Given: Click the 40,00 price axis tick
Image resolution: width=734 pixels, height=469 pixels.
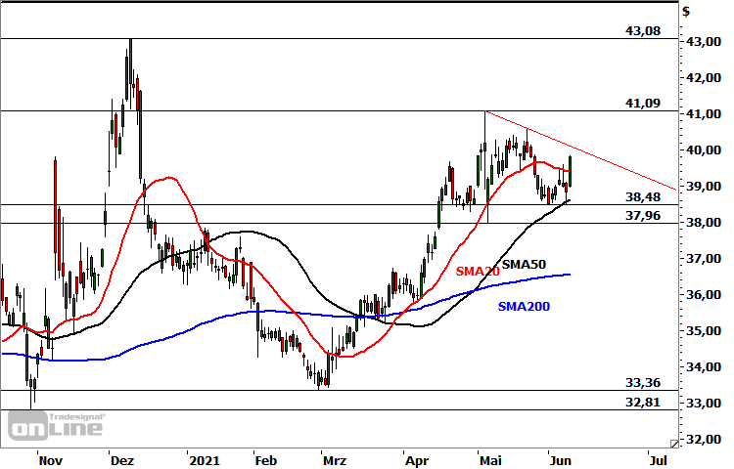Looking at the screenshot, I should (x=702, y=150).
